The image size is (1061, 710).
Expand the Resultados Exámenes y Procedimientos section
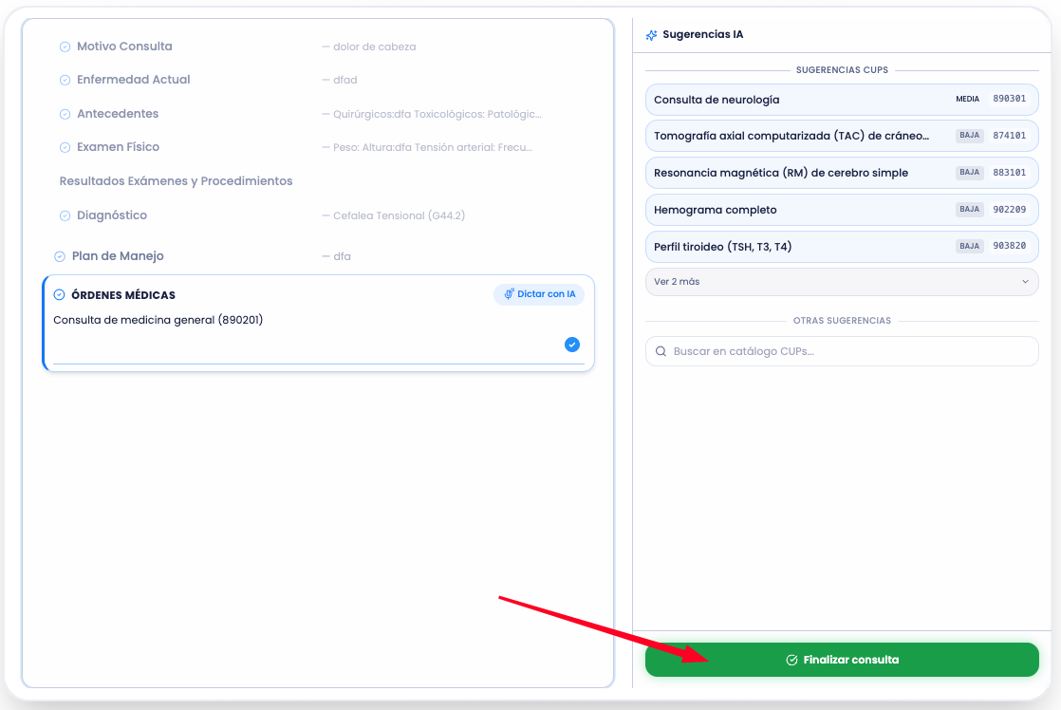click(176, 181)
